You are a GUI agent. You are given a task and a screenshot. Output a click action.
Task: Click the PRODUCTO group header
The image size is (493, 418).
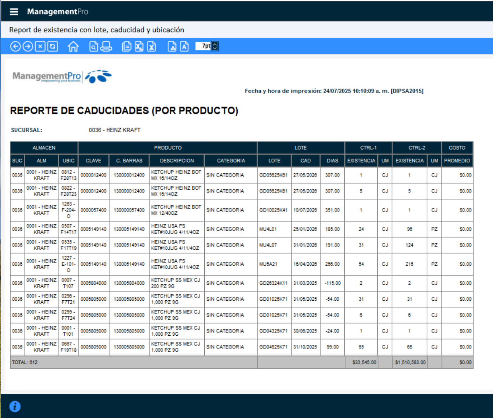coord(168,148)
